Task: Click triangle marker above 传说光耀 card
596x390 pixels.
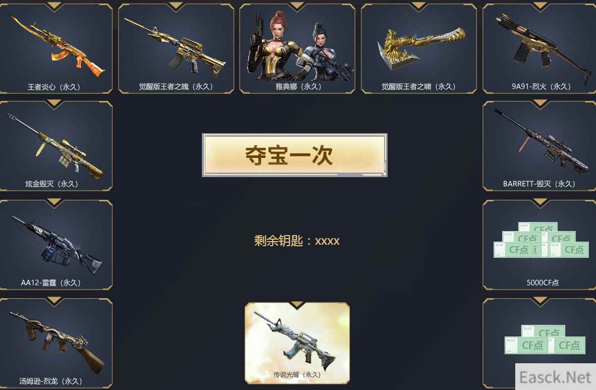Action: tap(297, 304)
